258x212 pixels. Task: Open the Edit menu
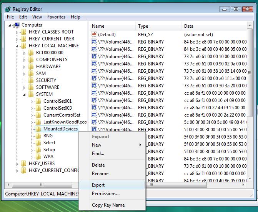pyautogui.click(x=23, y=17)
